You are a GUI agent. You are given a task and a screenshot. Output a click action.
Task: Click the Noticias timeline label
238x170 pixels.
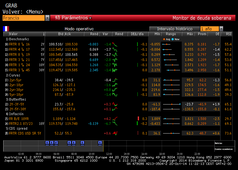[218, 143]
